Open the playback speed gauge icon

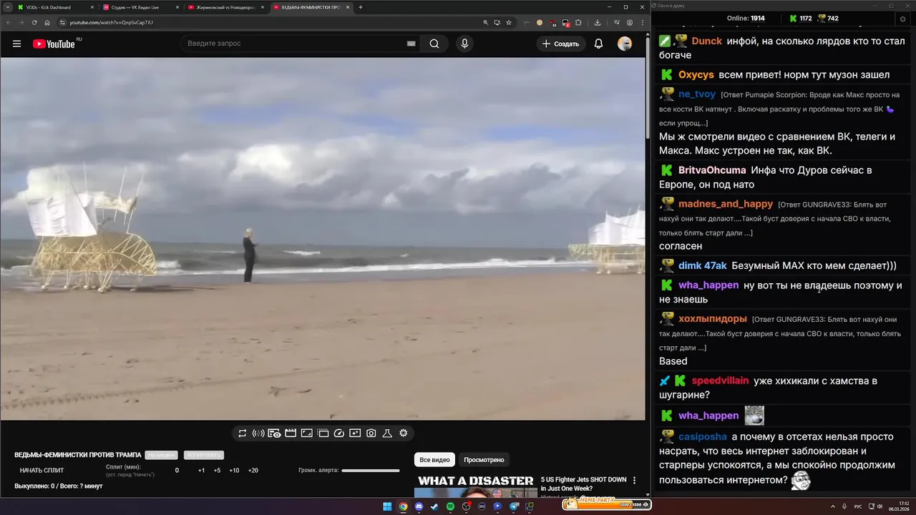click(339, 433)
